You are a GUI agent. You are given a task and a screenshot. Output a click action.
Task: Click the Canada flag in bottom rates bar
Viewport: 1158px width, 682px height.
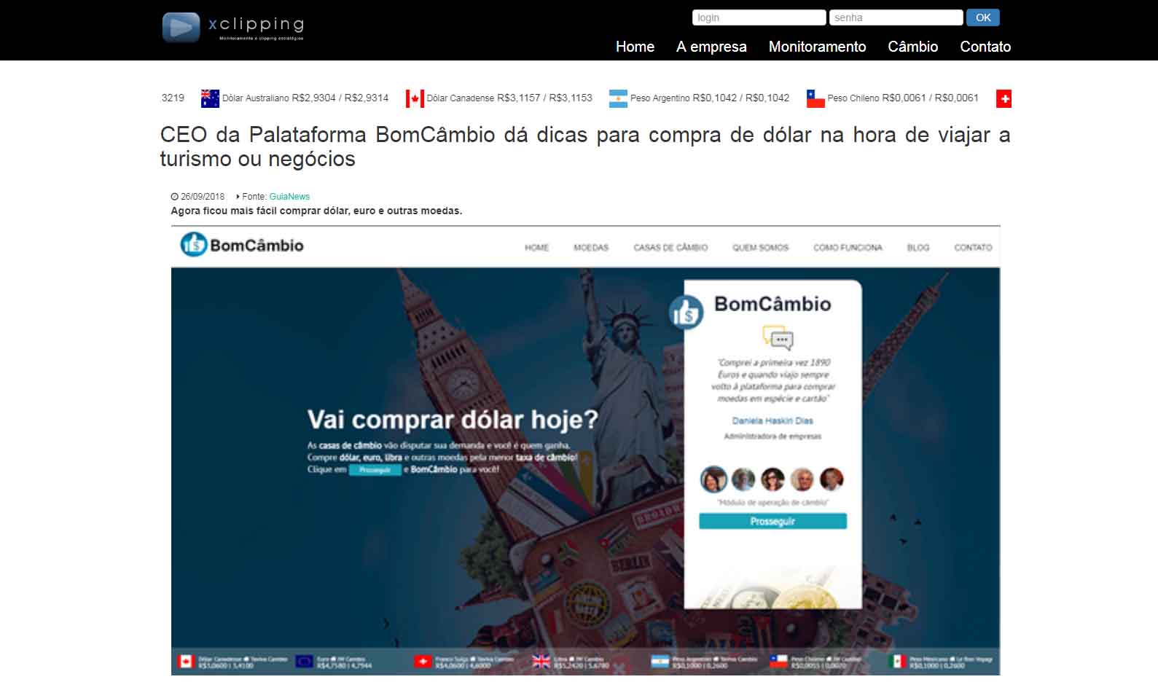(x=186, y=662)
